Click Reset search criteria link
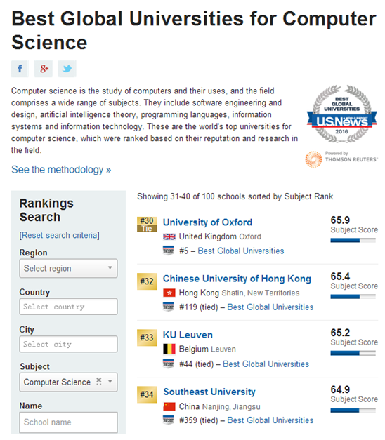 click(x=59, y=235)
